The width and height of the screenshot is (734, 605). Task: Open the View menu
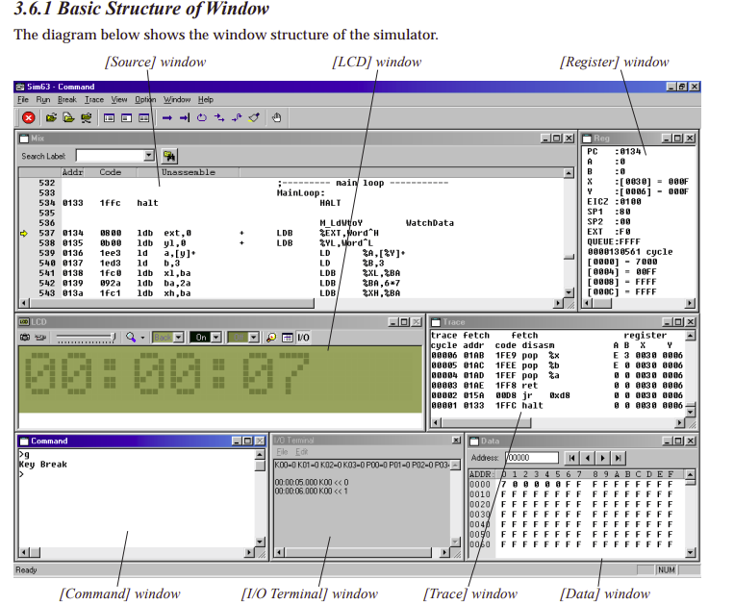coord(119,100)
